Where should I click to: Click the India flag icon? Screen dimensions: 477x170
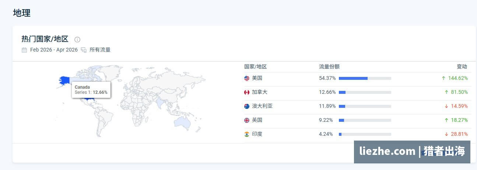tap(247, 134)
